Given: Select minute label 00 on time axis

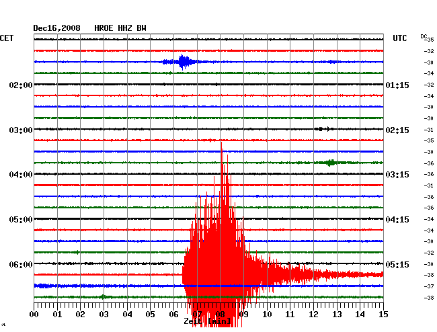Looking at the screenshot, I should click(34, 314).
